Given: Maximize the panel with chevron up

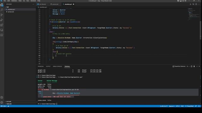Looking at the screenshot, I should [x=197, y=66].
